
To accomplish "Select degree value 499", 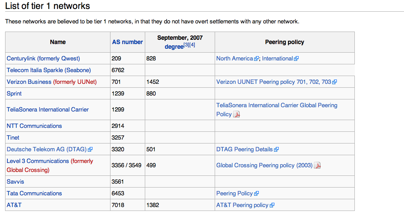I will pos(151,165).
